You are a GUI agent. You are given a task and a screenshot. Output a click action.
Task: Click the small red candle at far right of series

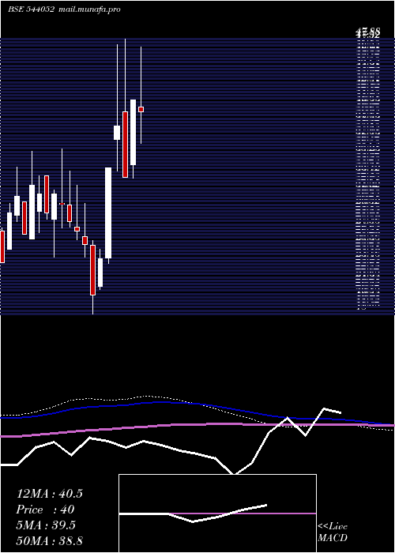(x=141, y=109)
